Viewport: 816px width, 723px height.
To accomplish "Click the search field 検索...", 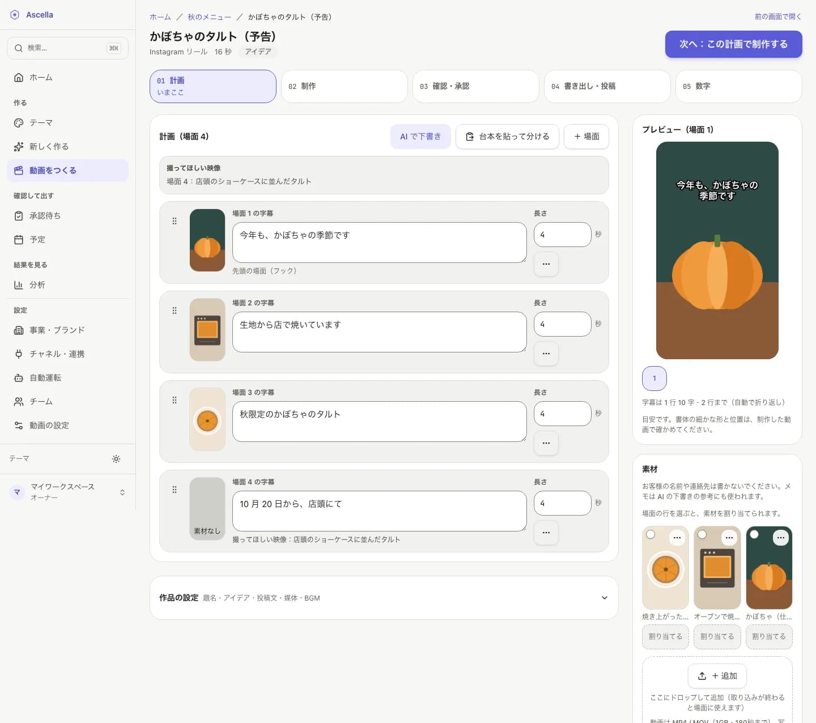I will [67, 48].
